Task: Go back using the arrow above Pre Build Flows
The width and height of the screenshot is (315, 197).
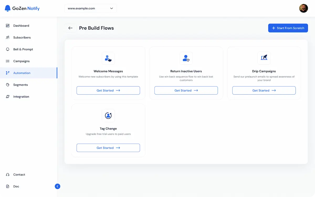Action: pyautogui.click(x=70, y=28)
